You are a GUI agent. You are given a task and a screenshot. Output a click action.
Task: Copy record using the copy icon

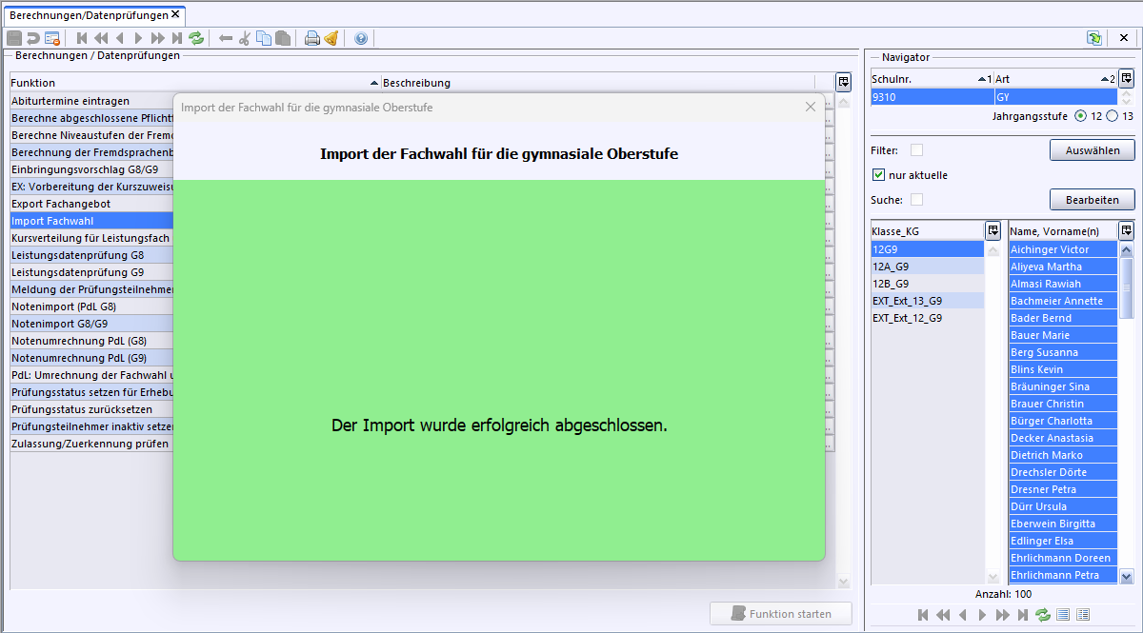pos(263,38)
